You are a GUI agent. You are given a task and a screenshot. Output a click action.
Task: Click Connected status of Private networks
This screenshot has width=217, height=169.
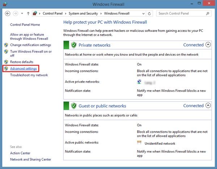193,45
